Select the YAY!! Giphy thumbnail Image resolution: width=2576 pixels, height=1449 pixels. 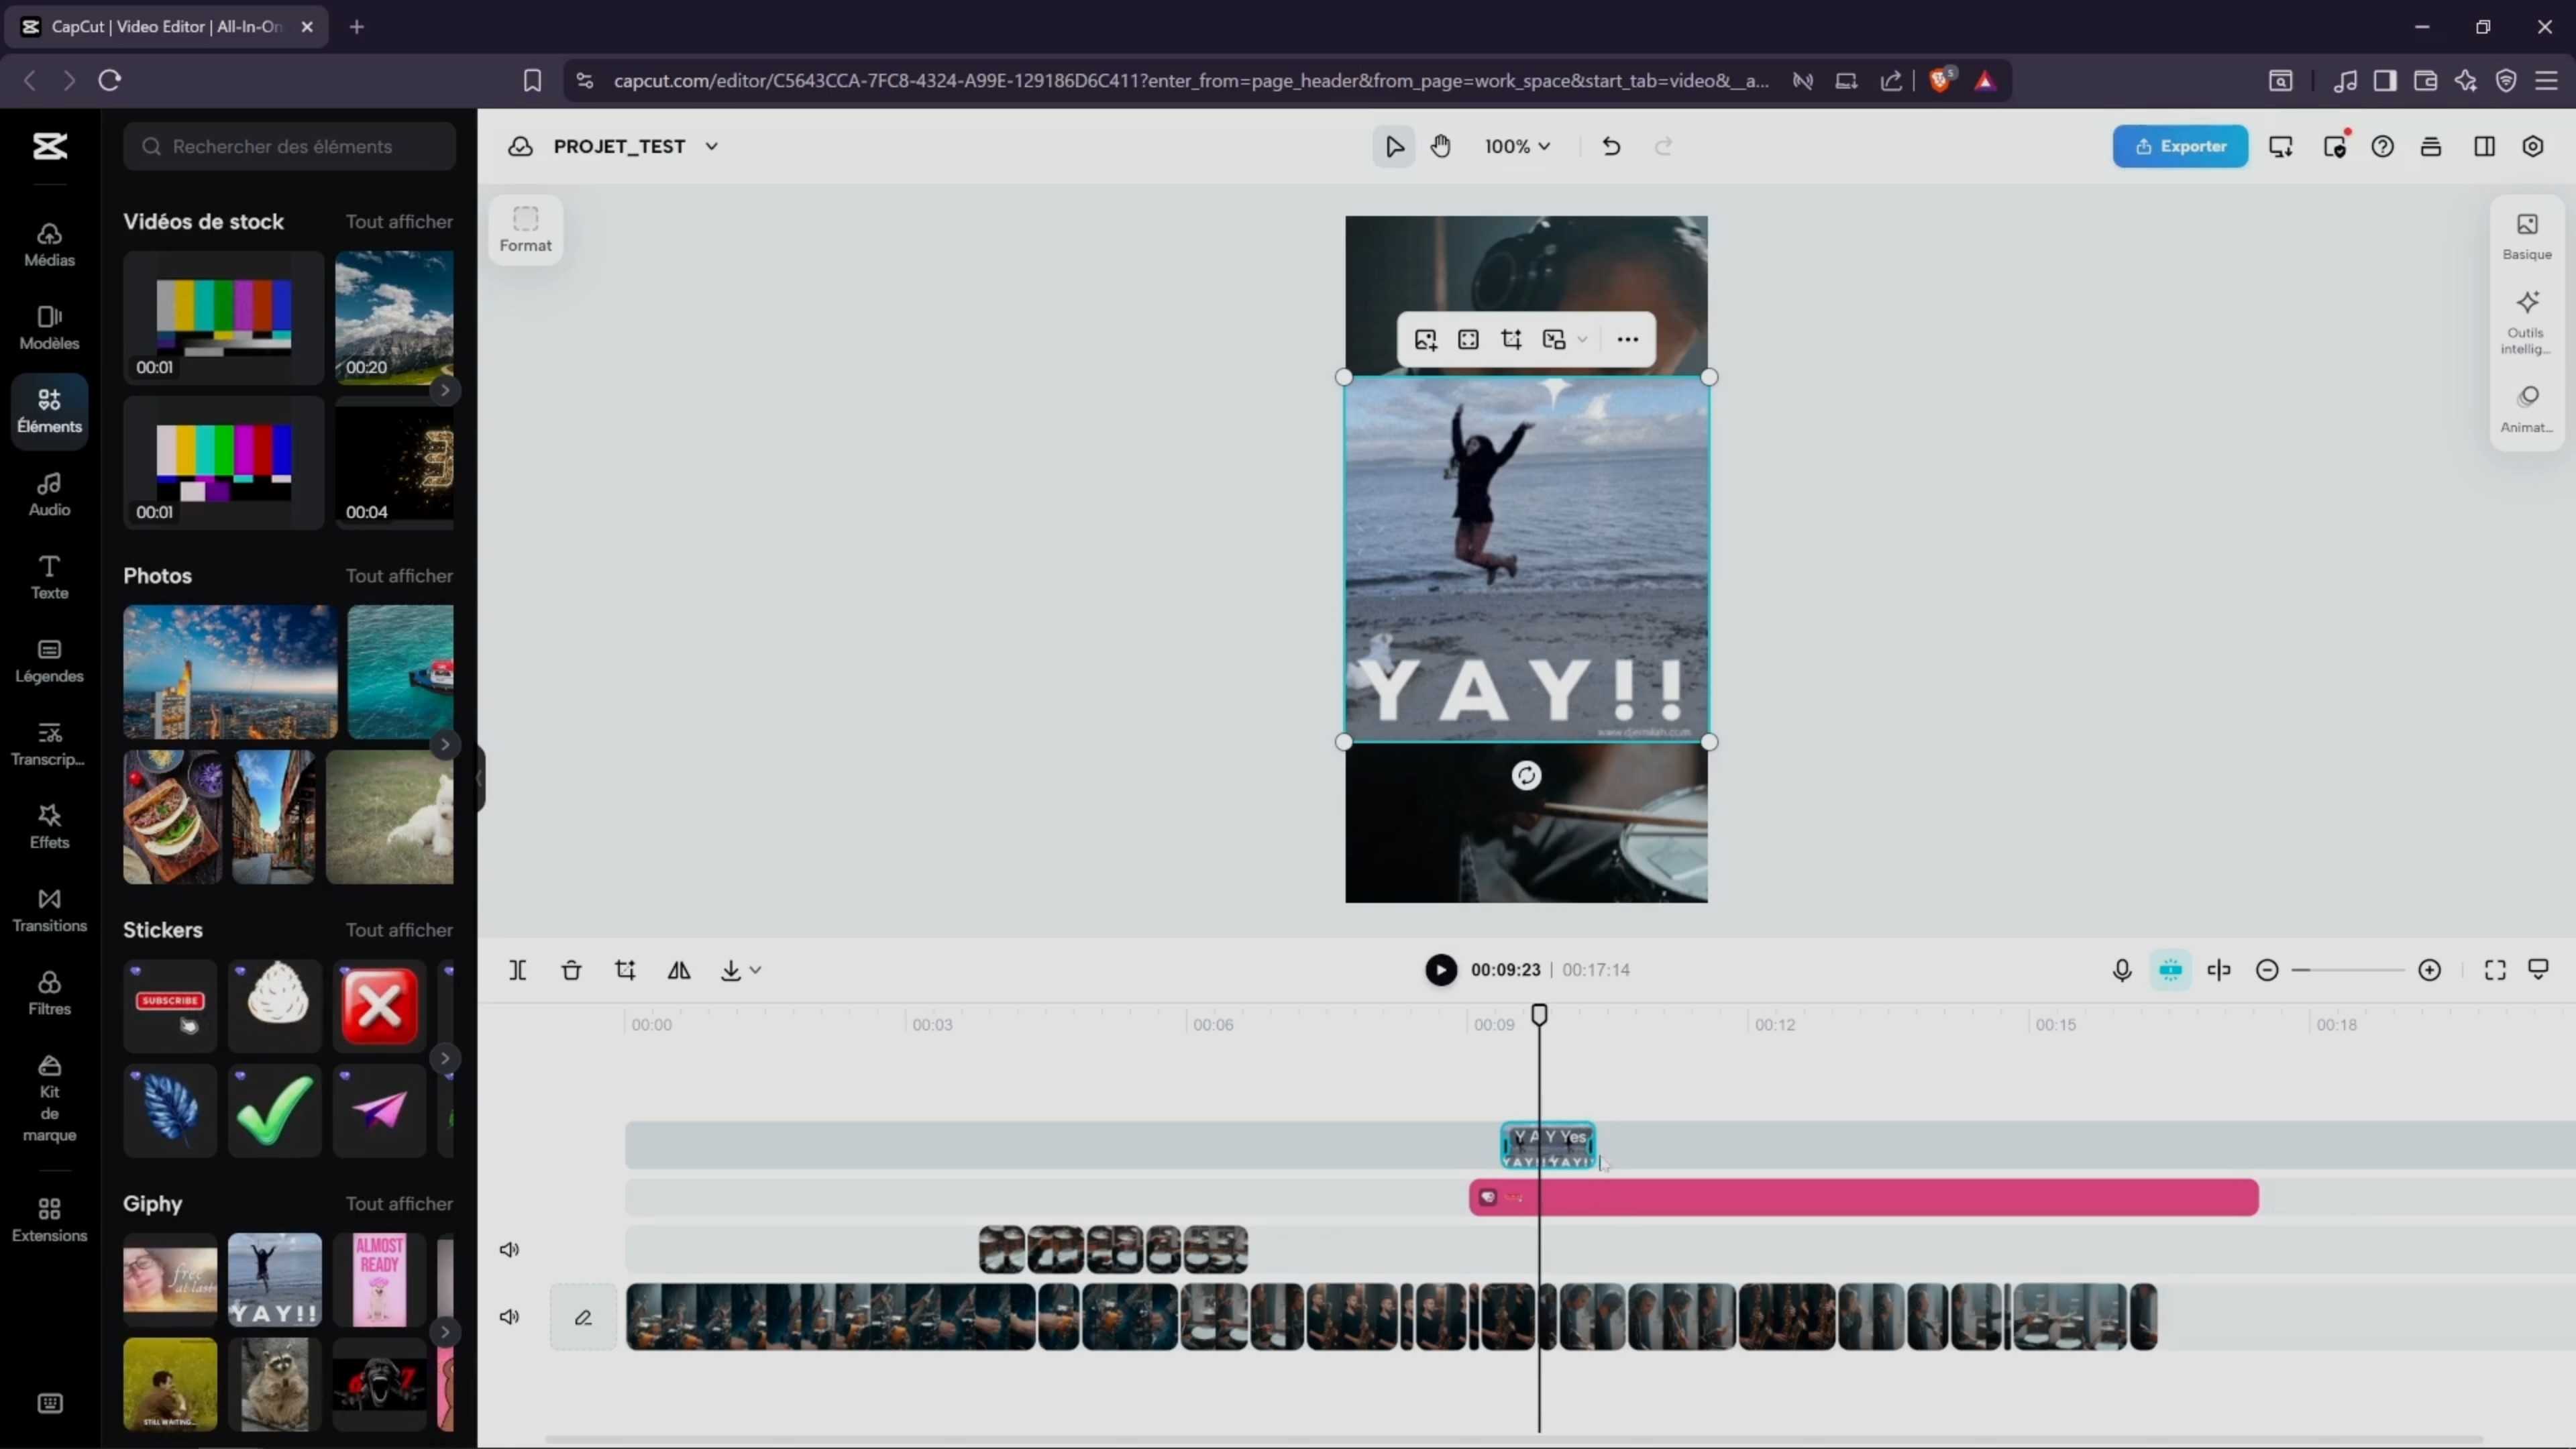pyautogui.click(x=275, y=1280)
